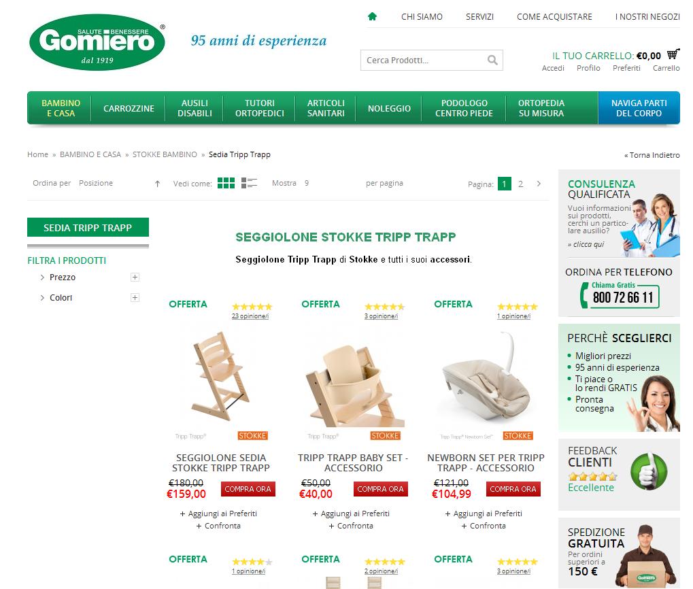Click Torna Indietro link

point(652,155)
